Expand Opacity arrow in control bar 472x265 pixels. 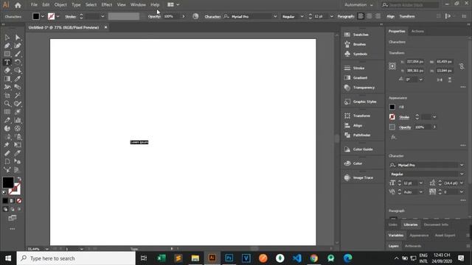click(x=184, y=16)
